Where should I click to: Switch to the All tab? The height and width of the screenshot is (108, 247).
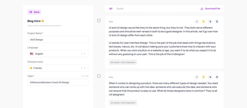click(x=111, y=9)
